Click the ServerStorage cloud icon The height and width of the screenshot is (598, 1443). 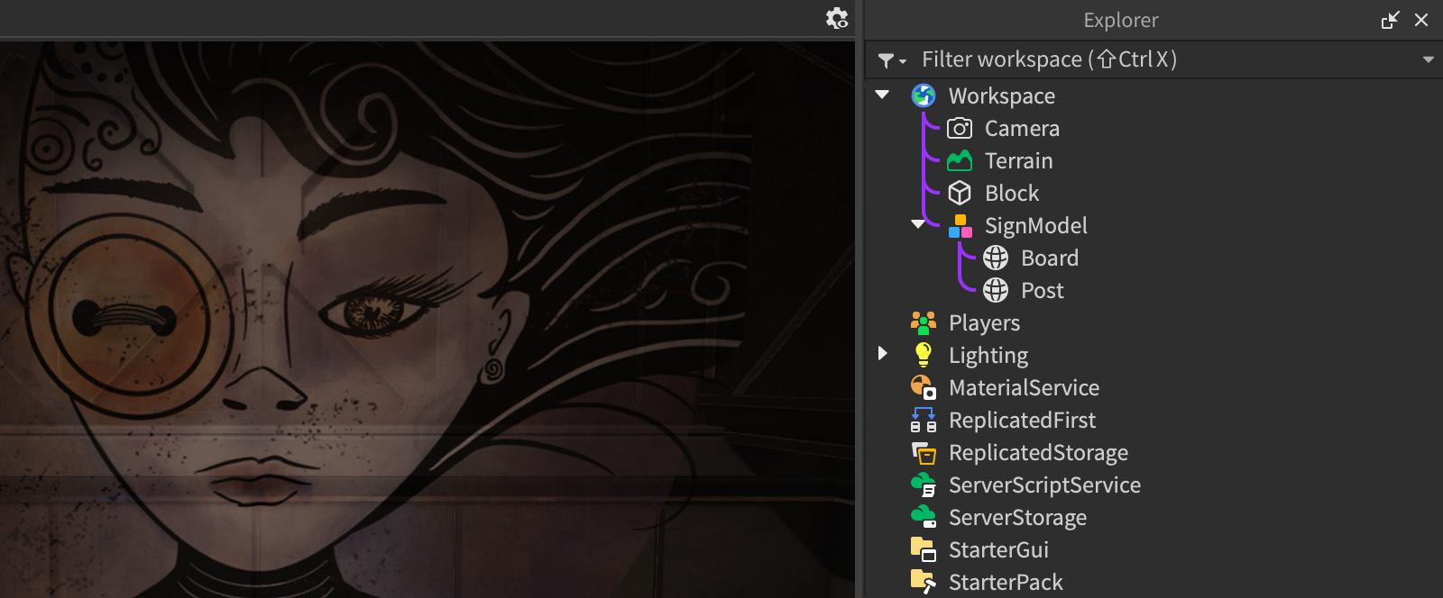924,517
